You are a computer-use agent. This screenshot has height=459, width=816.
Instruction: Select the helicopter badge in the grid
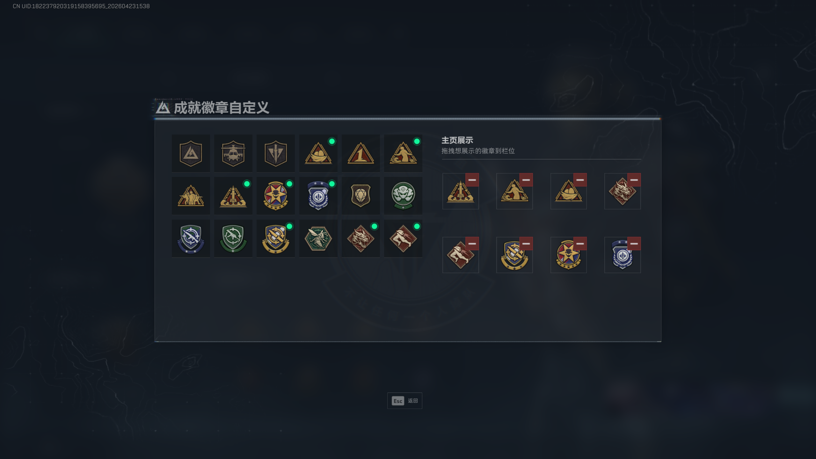click(233, 153)
